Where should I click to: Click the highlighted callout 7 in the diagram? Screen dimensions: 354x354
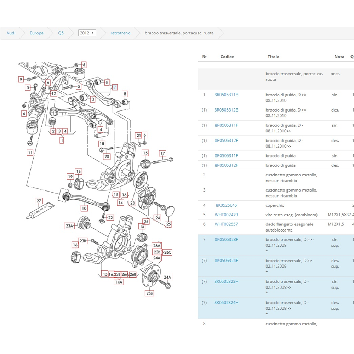click(x=115, y=87)
